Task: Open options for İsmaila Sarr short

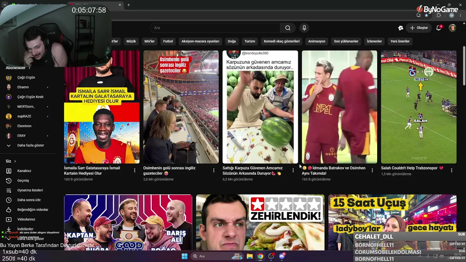Action: (x=135, y=170)
